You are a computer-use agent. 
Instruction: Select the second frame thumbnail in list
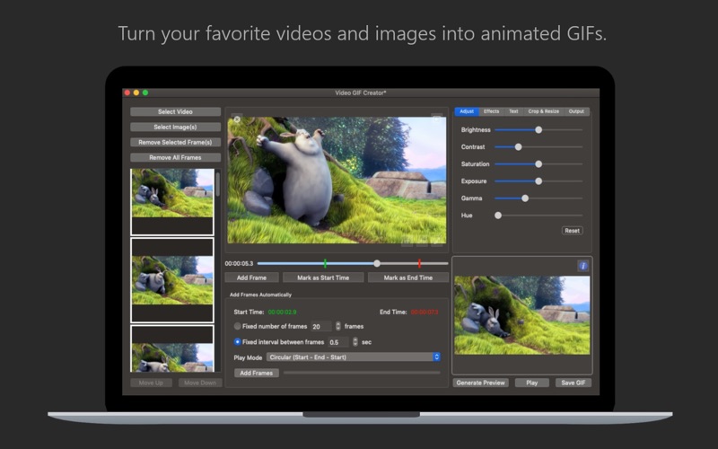click(172, 280)
